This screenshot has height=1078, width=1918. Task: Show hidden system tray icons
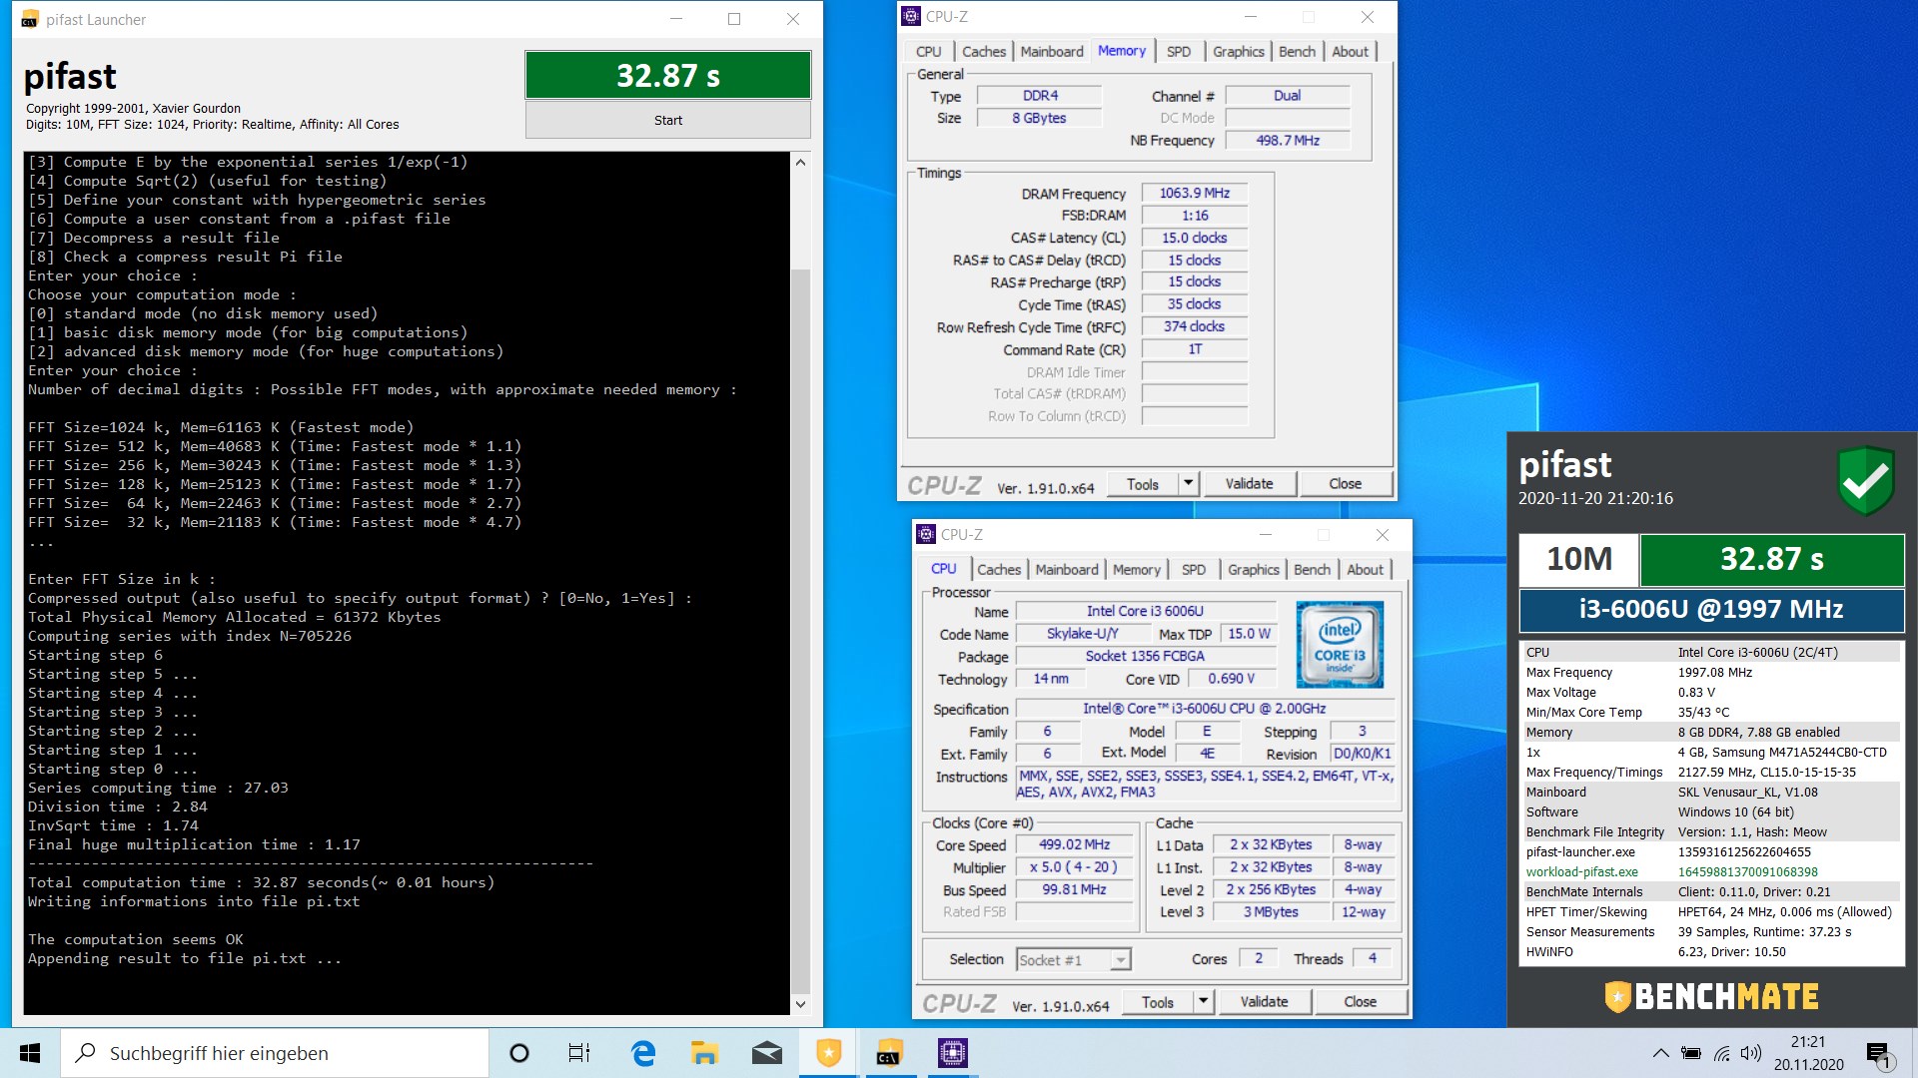pyautogui.click(x=1660, y=1053)
